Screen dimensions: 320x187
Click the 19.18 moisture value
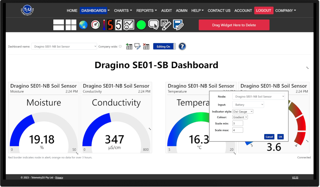[42, 140]
